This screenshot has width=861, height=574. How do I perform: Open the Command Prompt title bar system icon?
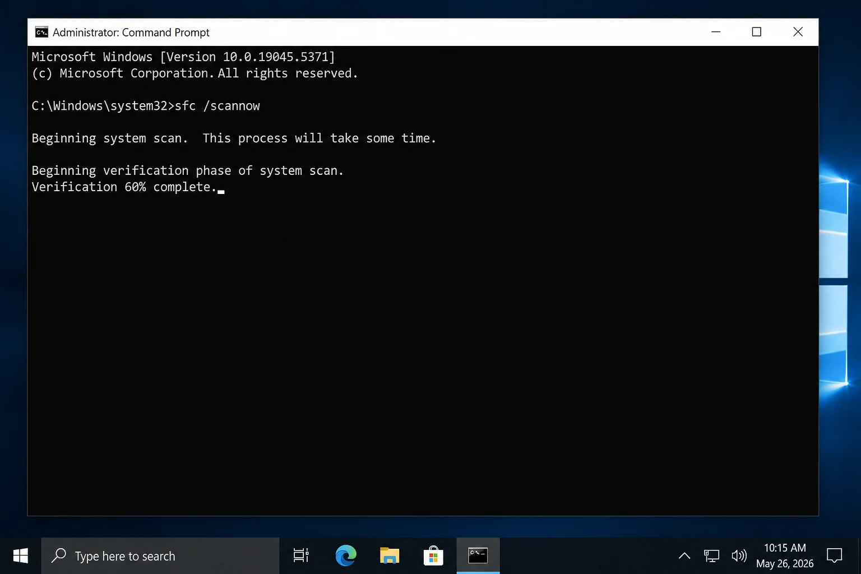tap(41, 32)
